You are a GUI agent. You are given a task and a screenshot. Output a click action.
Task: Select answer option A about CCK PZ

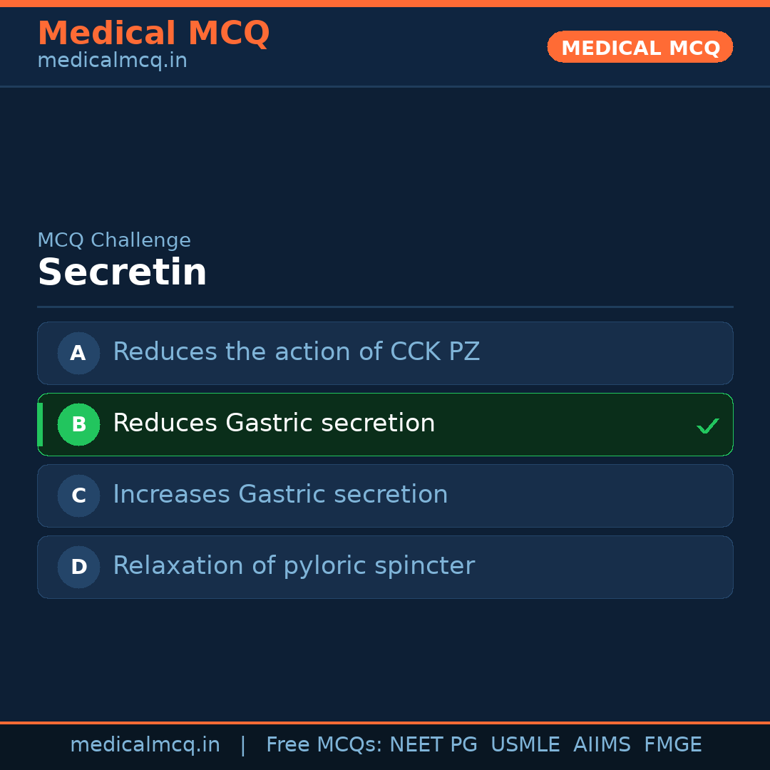(x=385, y=353)
